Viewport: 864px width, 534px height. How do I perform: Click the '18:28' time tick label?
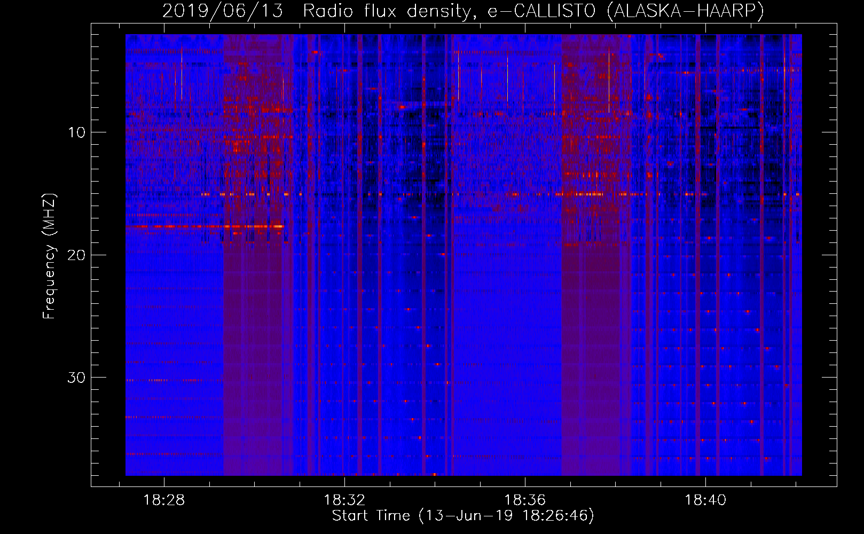point(164,500)
